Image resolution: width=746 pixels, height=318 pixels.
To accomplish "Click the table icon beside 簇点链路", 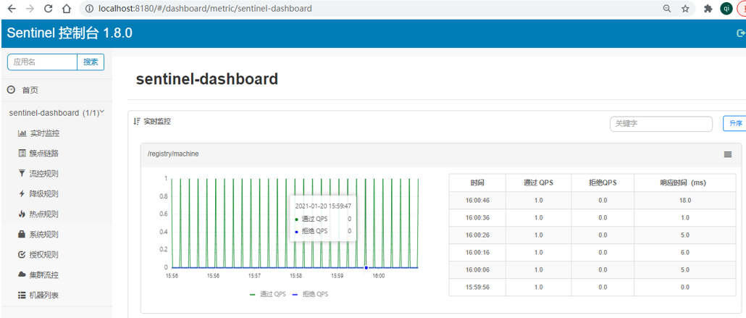I will (22, 154).
